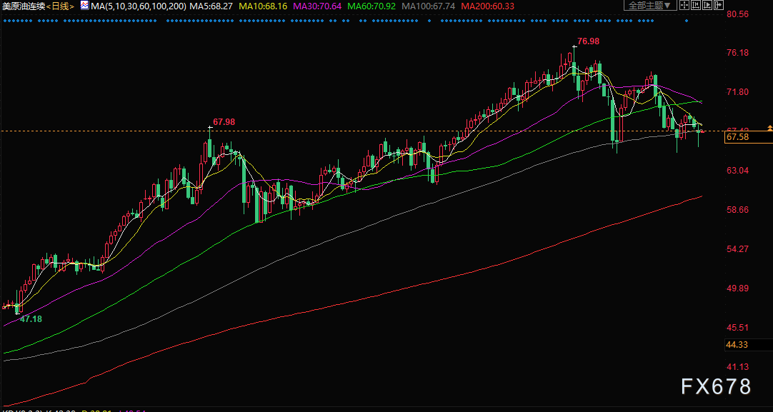Click the 58.66 price axis label
The height and width of the screenshot is (412, 773).
coord(737,210)
